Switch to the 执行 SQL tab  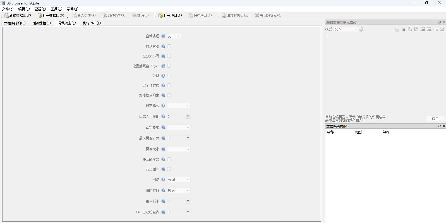coord(92,23)
